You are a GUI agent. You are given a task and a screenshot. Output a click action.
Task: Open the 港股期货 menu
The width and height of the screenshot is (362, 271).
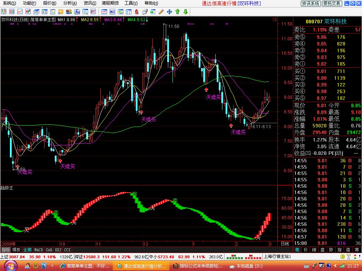110,3
